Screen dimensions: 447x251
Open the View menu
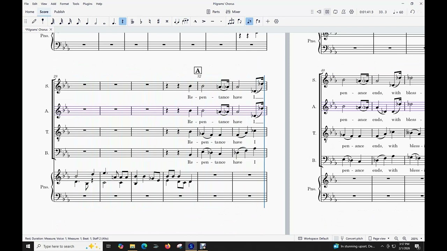44,4
